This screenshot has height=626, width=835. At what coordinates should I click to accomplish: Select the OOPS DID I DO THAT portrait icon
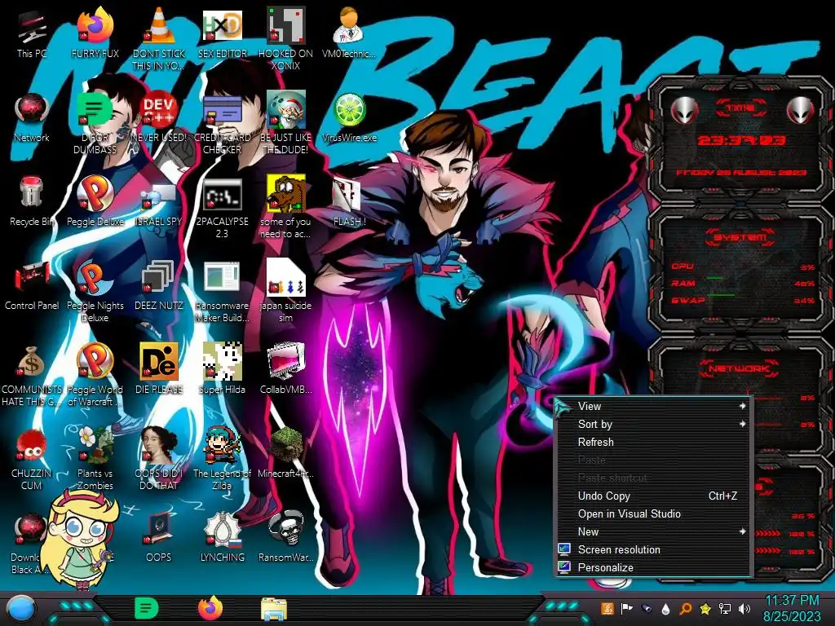[159, 458]
